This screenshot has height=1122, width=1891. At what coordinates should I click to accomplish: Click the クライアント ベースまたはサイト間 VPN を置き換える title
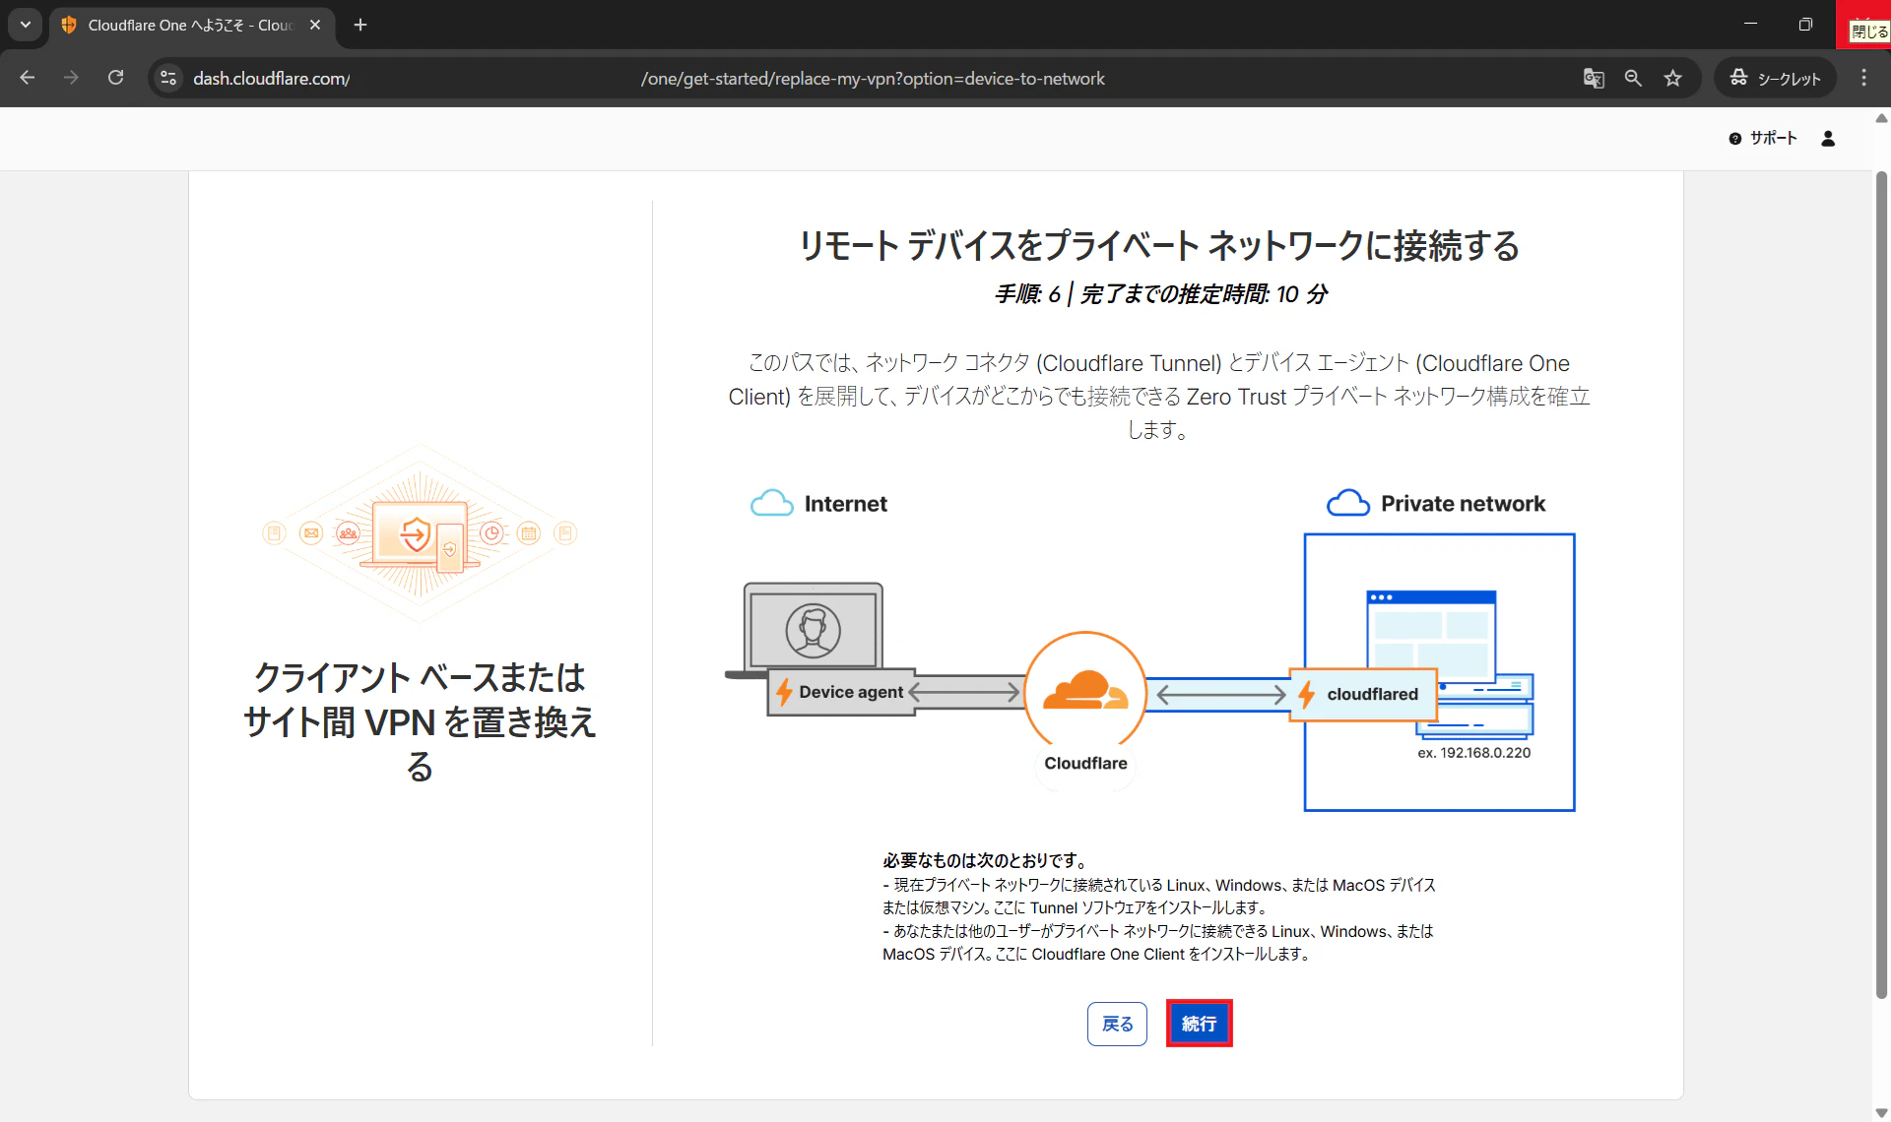pyautogui.click(x=420, y=721)
